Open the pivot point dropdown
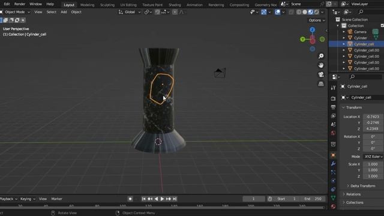This screenshot has width=384, height=216. [148, 12]
